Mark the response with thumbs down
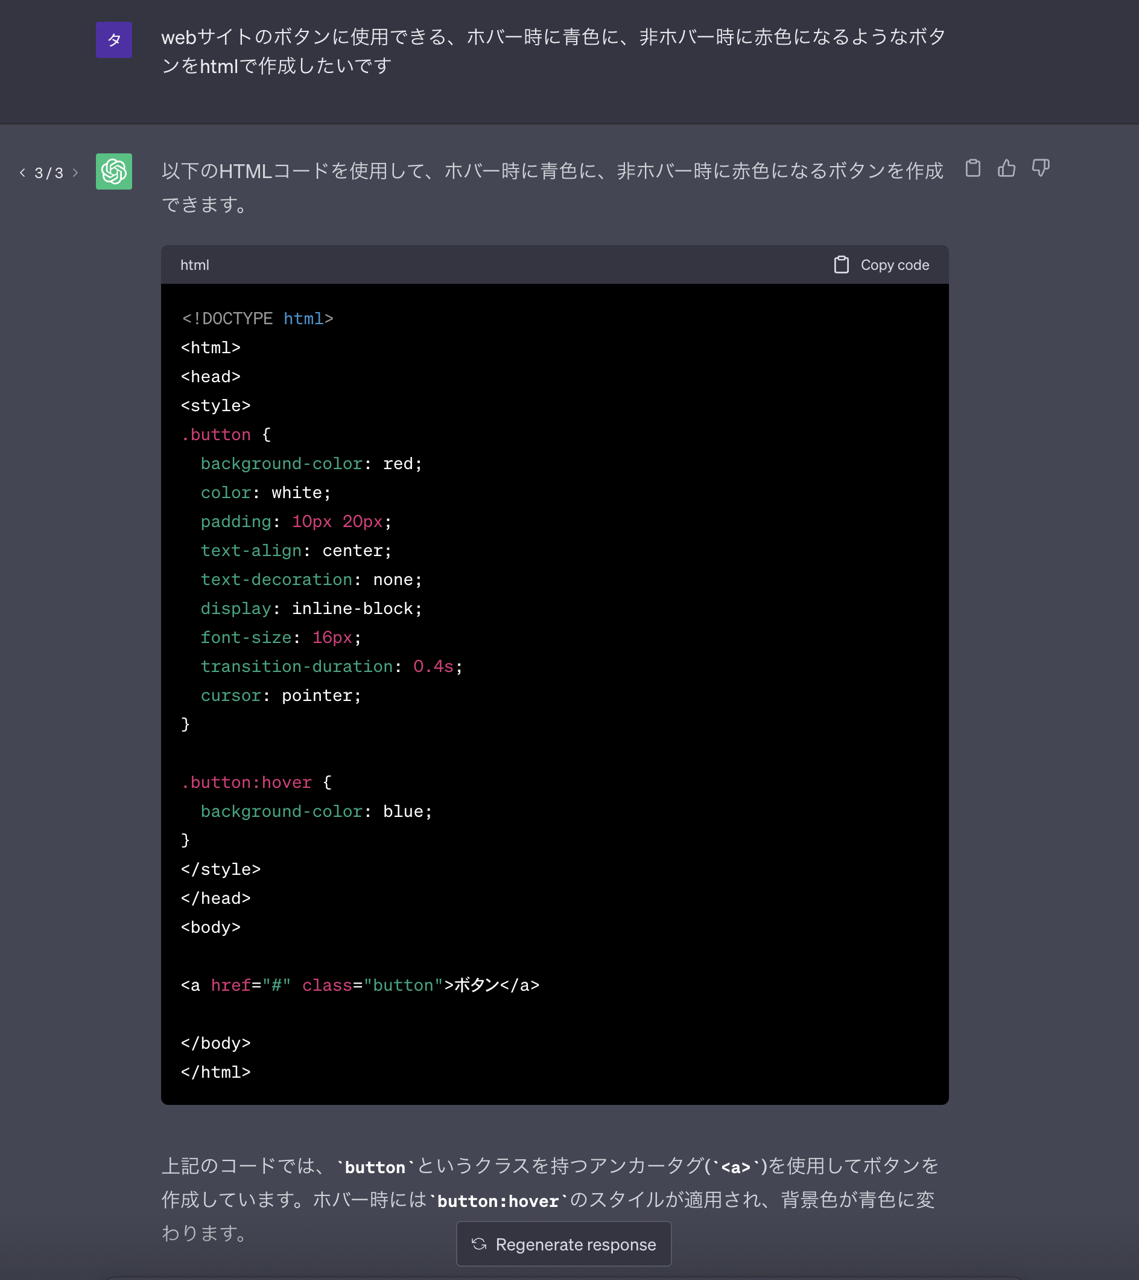 tap(1040, 168)
